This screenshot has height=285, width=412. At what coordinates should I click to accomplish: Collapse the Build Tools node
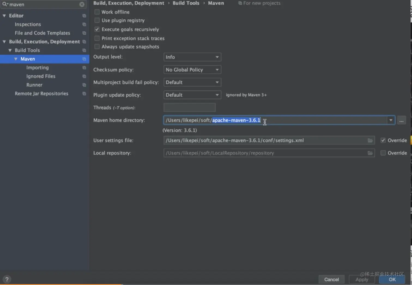pos(10,50)
